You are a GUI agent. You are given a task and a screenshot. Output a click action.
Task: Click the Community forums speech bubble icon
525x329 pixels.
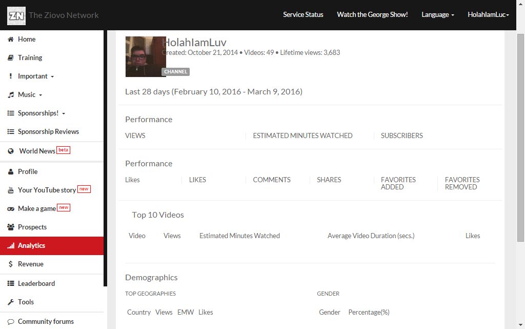11,322
